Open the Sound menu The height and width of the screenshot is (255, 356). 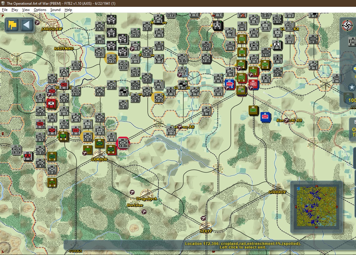coord(55,10)
